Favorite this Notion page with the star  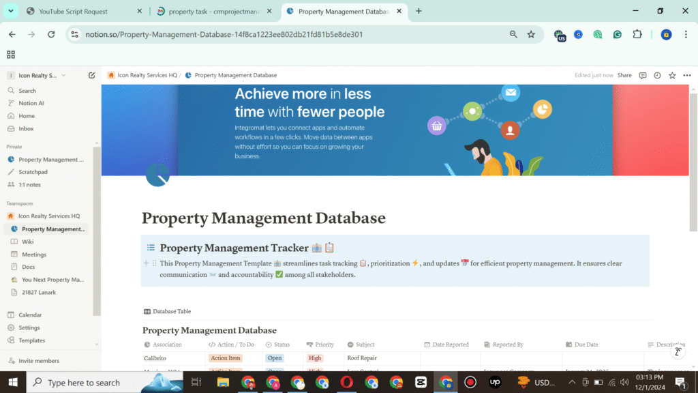click(x=672, y=75)
